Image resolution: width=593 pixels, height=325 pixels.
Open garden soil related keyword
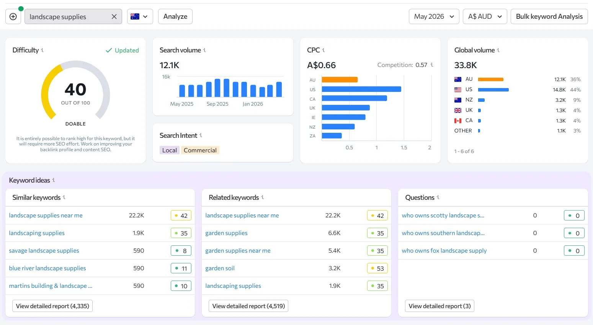tap(220, 268)
